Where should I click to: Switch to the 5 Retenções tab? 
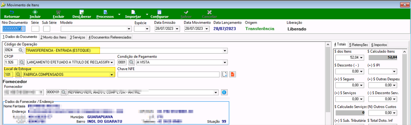[x=358, y=45]
